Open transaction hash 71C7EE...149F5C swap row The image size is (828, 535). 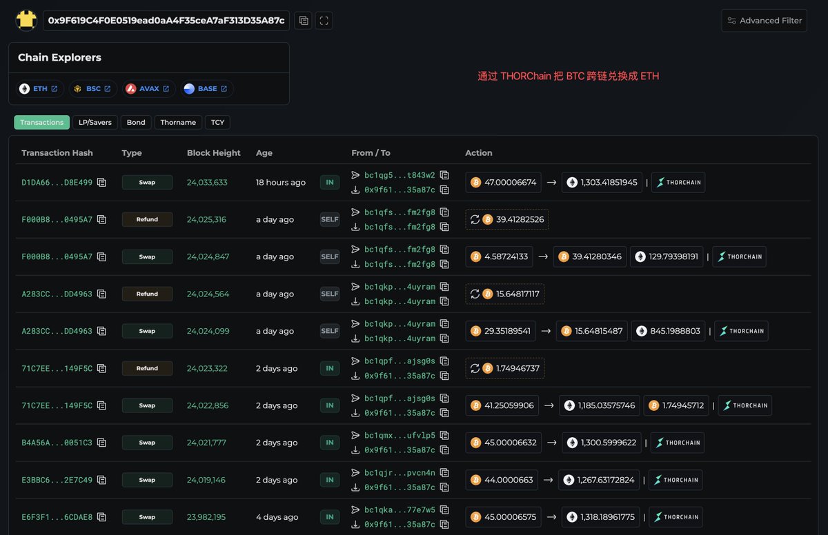pyautogui.click(x=57, y=405)
